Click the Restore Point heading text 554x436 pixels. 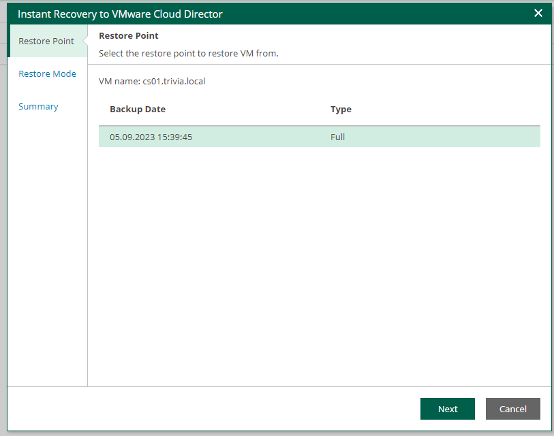(129, 35)
